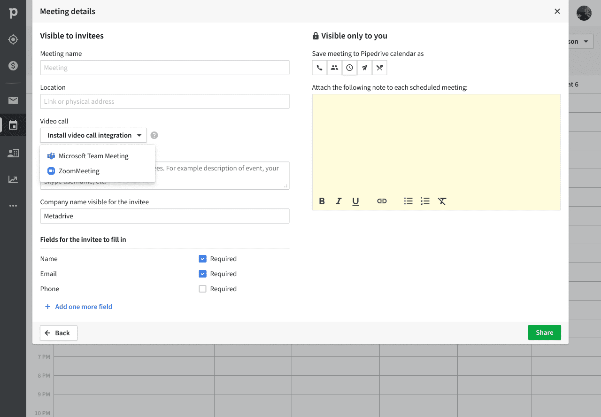Insert numbered list in note
The image size is (601, 417).
pyautogui.click(x=425, y=201)
